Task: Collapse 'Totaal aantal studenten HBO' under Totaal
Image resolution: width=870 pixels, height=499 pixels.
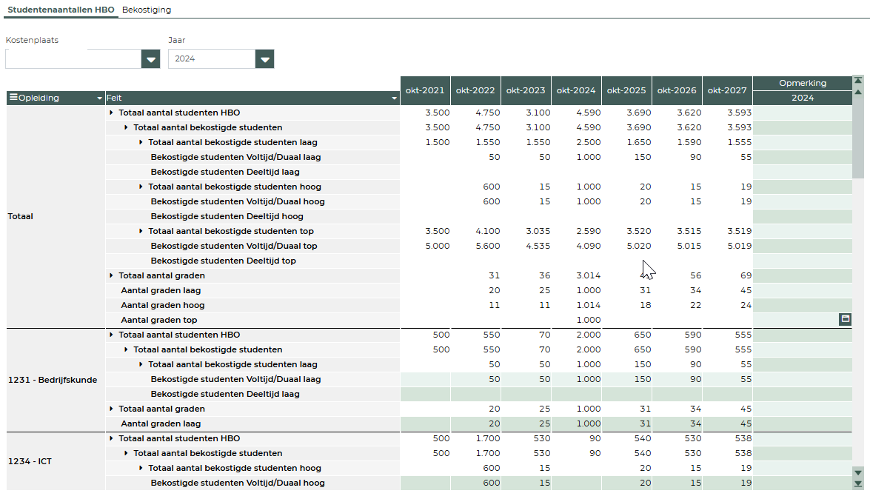Action: click(x=111, y=113)
